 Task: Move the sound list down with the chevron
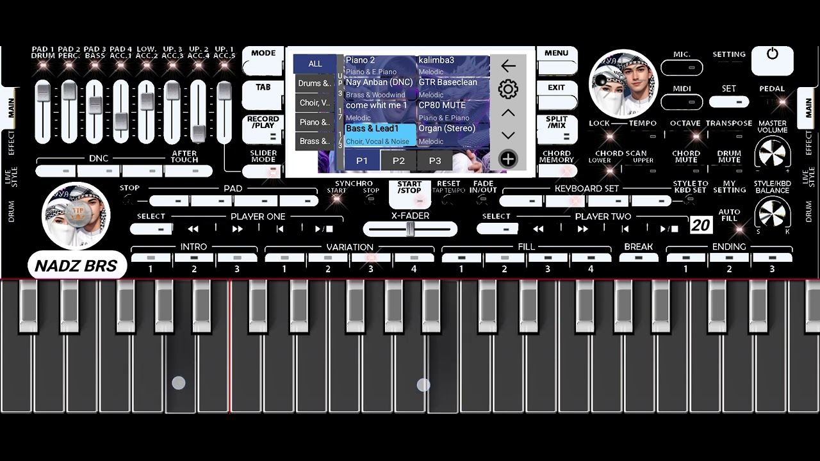coord(508,135)
